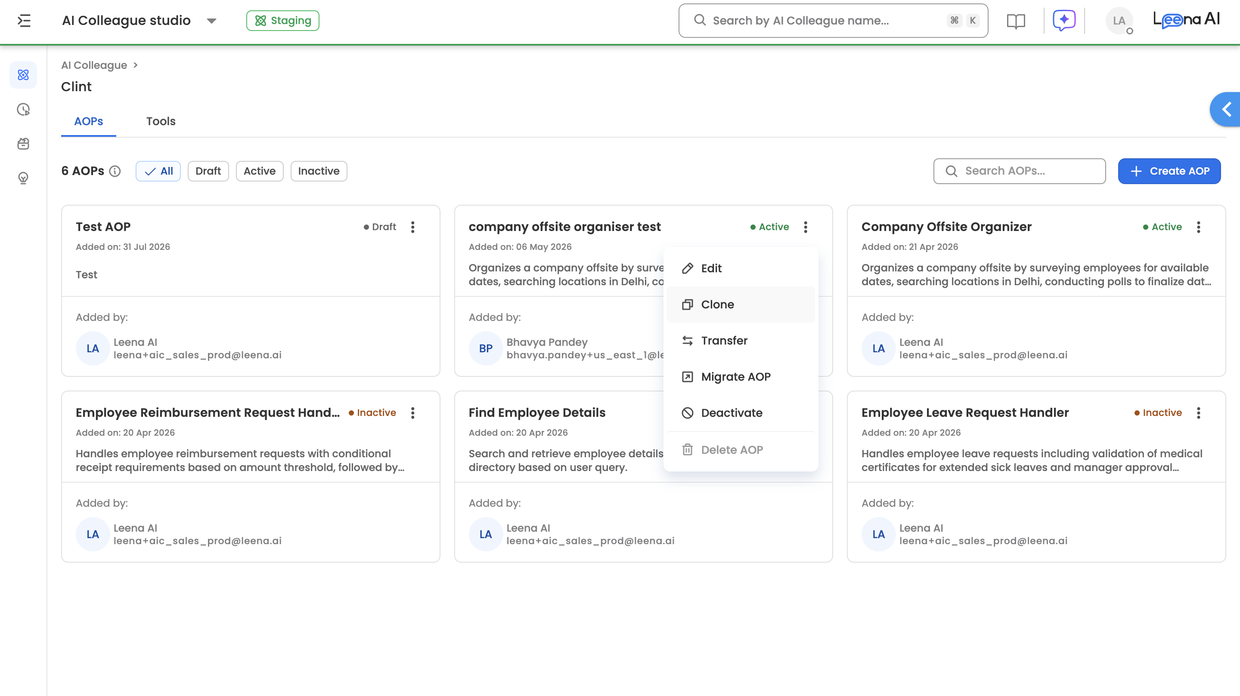The width and height of the screenshot is (1240, 696).
Task: Select the All filter chip
Action: pyautogui.click(x=158, y=171)
